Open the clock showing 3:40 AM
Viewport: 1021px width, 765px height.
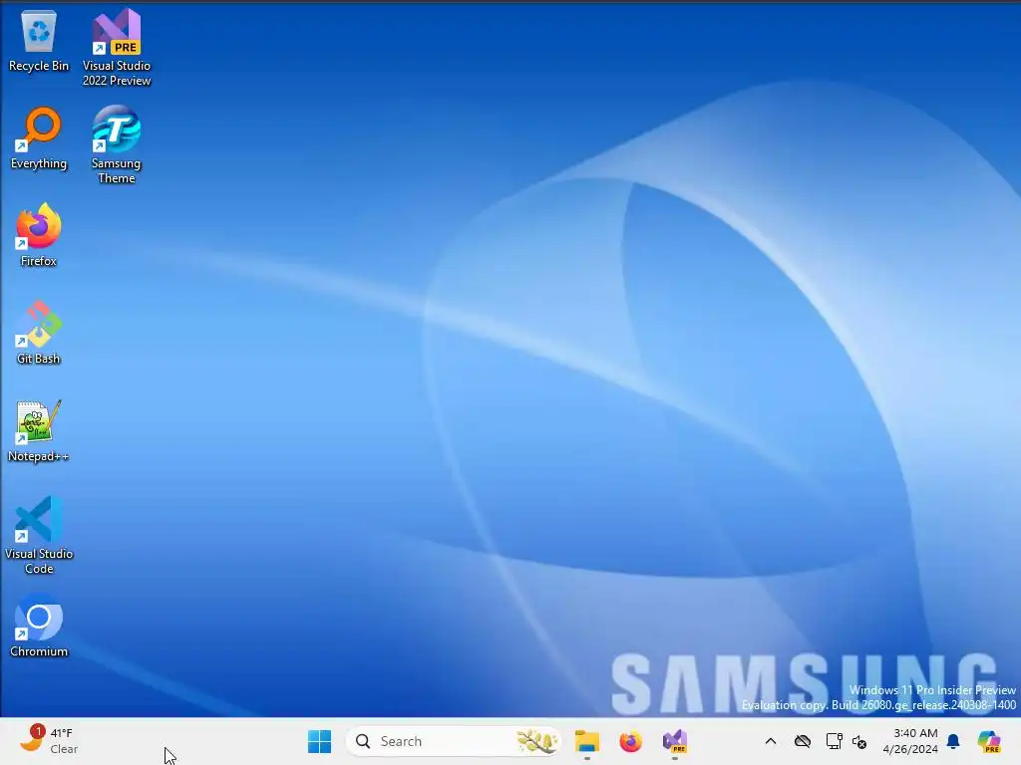[x=909, y=741]
